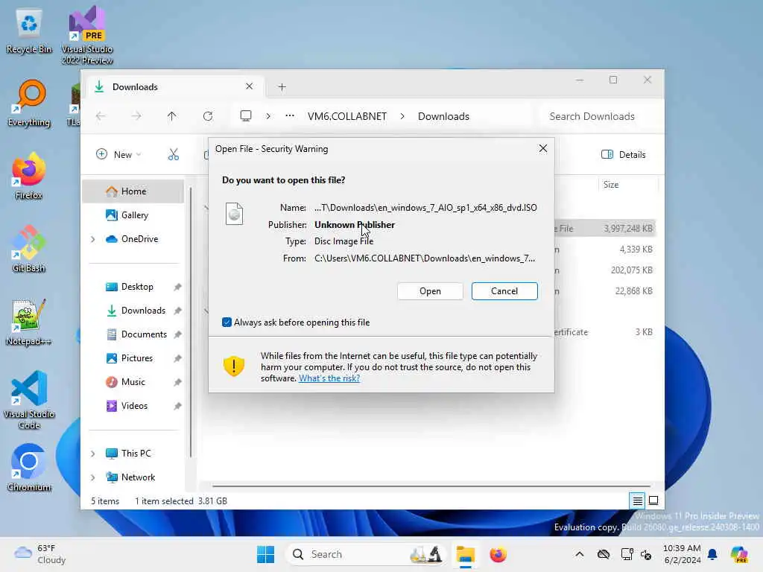Click the PC monitor icon in address bar
Screen dimensions: 763x572
[246, 115]
